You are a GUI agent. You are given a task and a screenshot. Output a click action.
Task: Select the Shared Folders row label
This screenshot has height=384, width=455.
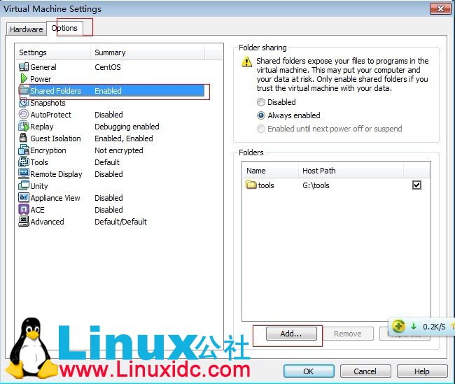coord(56,91)
